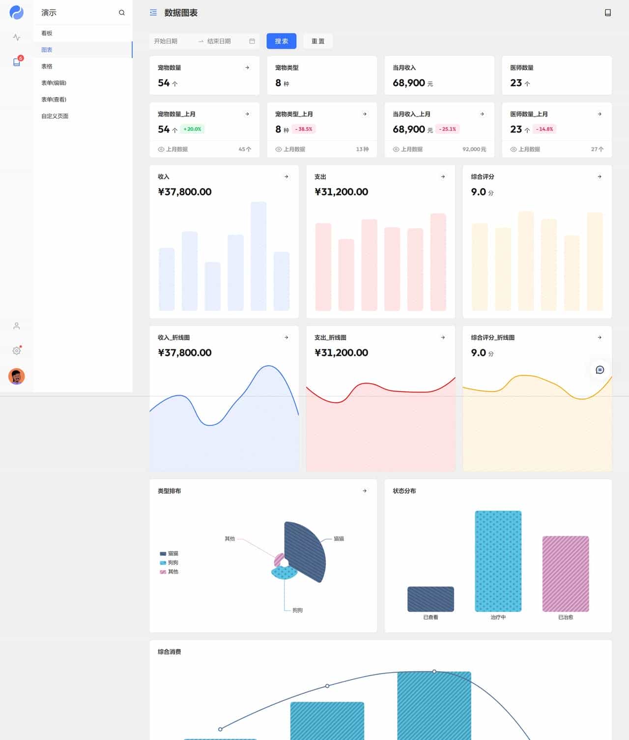Open the sidebar search via magnifier icon

pos(122,13)
